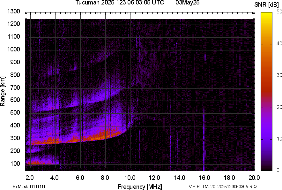Click the frequency tick label 8.0
Viewport: 282px width, 190px height.
pos(105,178)
